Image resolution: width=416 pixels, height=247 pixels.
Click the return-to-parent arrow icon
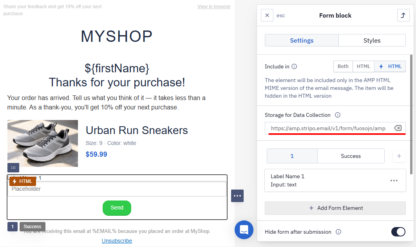point(403,15)
